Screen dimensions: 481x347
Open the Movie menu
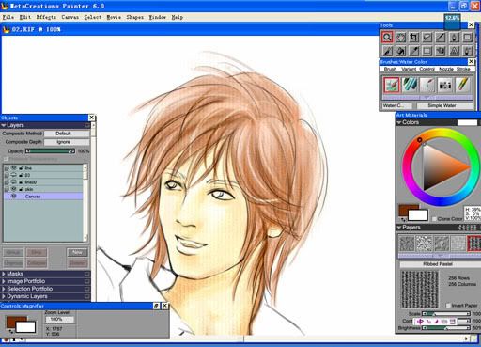click(x=114, y=17)
